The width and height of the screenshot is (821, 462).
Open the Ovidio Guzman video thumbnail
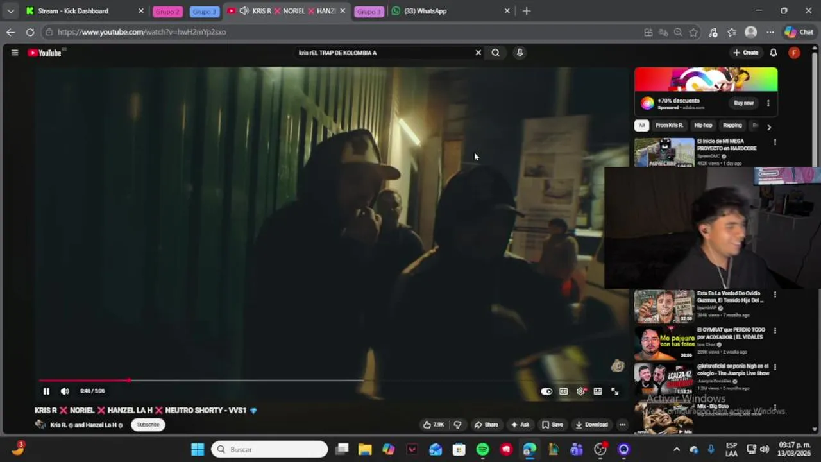[664, 307]
